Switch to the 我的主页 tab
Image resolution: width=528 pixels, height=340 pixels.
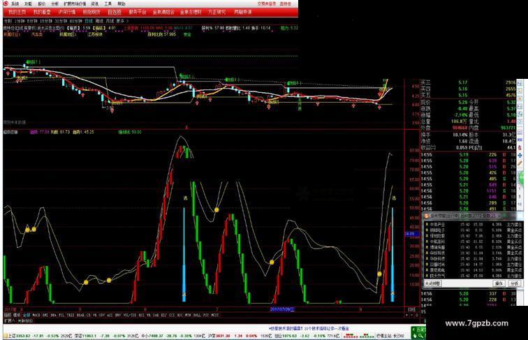pos(17,12)
